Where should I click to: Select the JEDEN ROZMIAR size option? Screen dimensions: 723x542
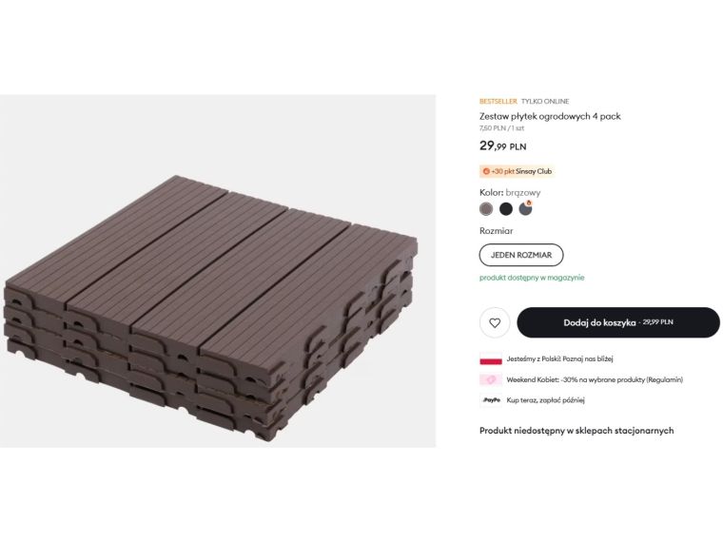point(521,255)
